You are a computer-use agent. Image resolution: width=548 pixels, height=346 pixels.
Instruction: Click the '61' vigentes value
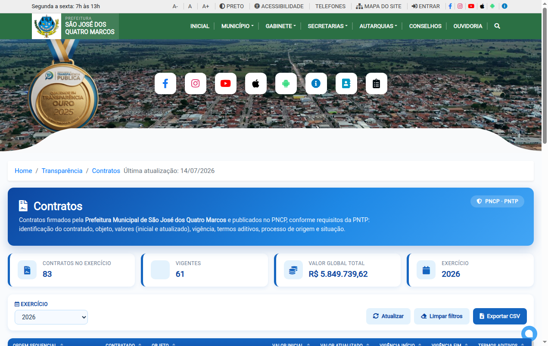coord(180,274)
